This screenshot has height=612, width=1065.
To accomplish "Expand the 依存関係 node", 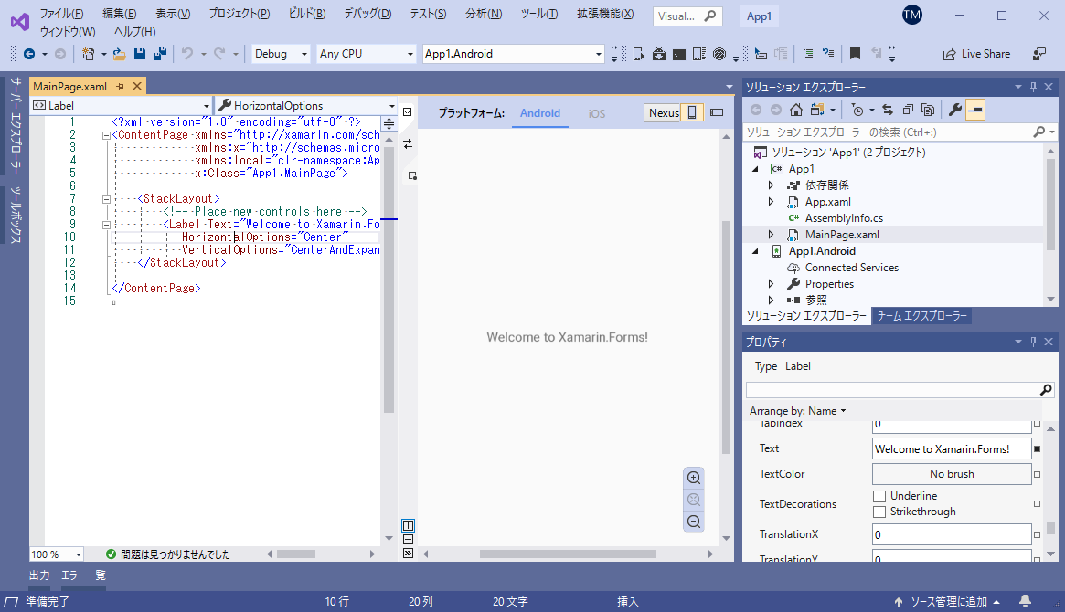I will [771, 185].
